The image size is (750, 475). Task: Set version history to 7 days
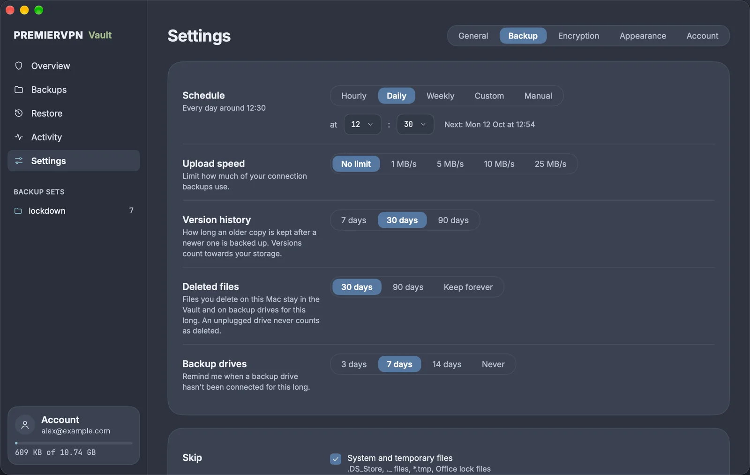pyautogui.click(x=353, y=220)
